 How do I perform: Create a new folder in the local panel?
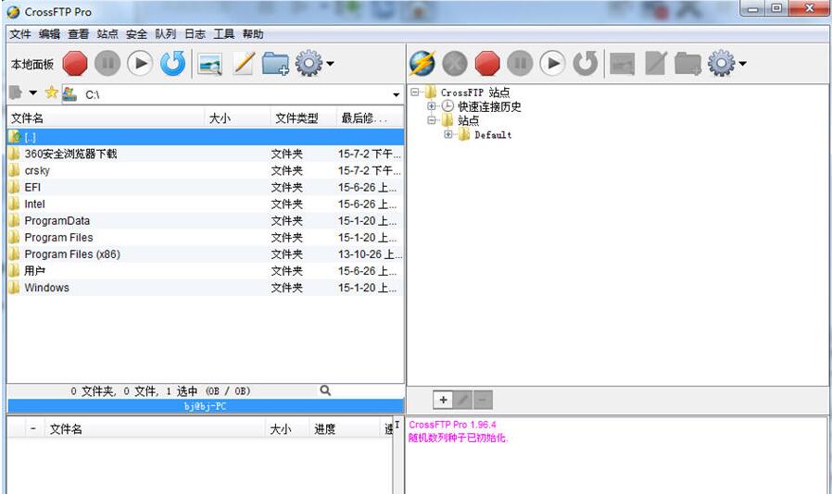(275, 64)
